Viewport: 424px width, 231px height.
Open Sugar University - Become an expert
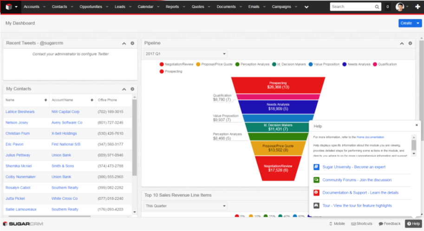354,167
